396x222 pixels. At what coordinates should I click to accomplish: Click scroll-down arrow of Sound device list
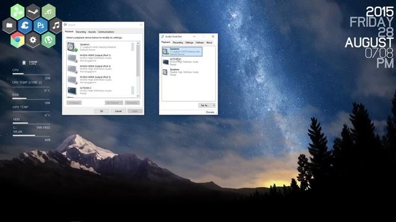point(138,96)
